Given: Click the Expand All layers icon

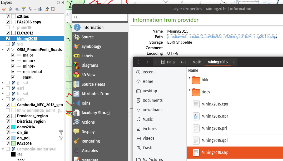Looking at the screenshot, I should point(40,9).
